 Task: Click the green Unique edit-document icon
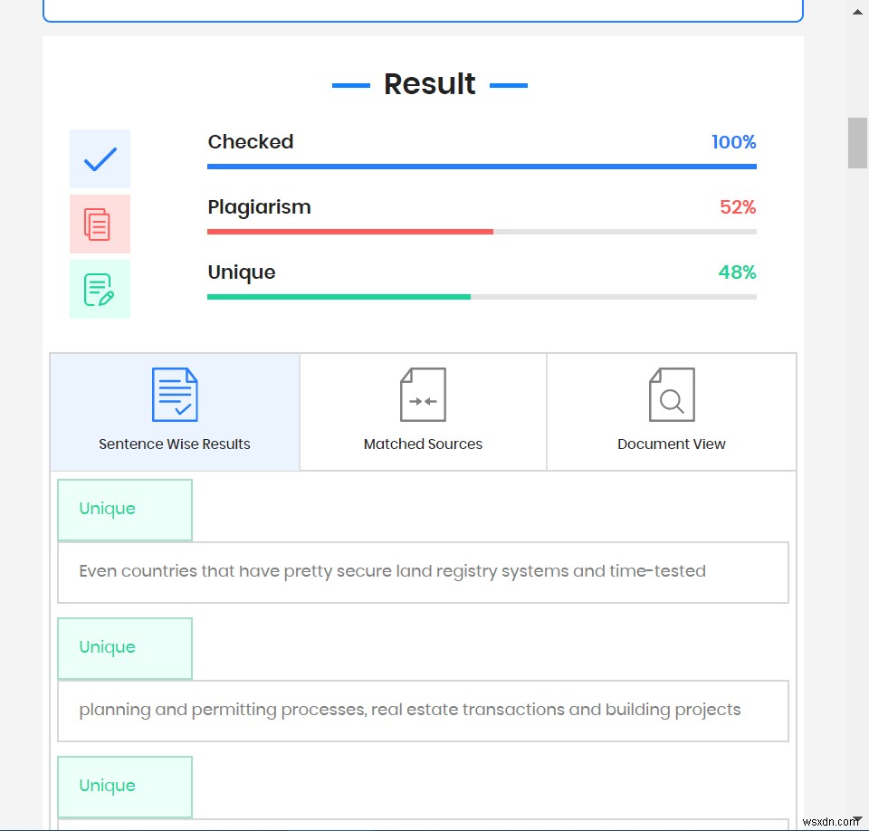(100, 289)
